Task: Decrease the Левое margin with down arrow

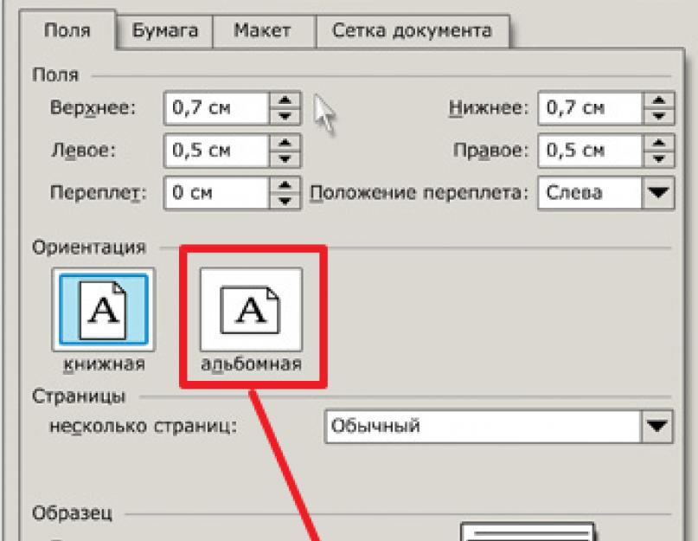Action: (285, 158)
